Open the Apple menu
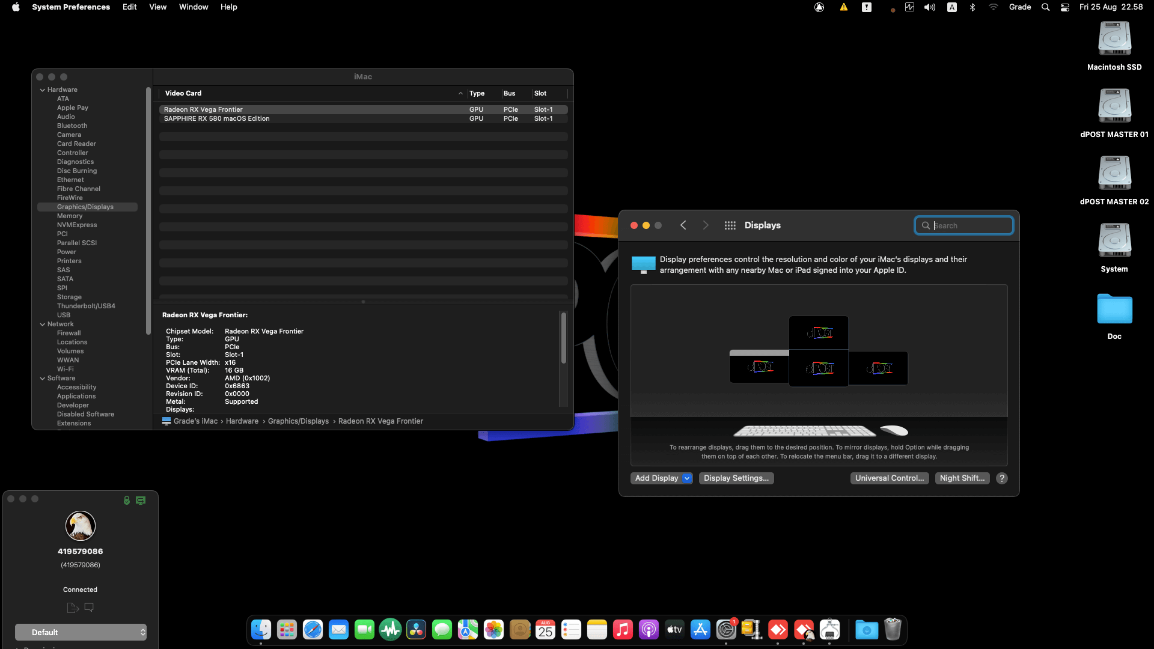This screenshot has height=649, width=1154. pos(16,7)
